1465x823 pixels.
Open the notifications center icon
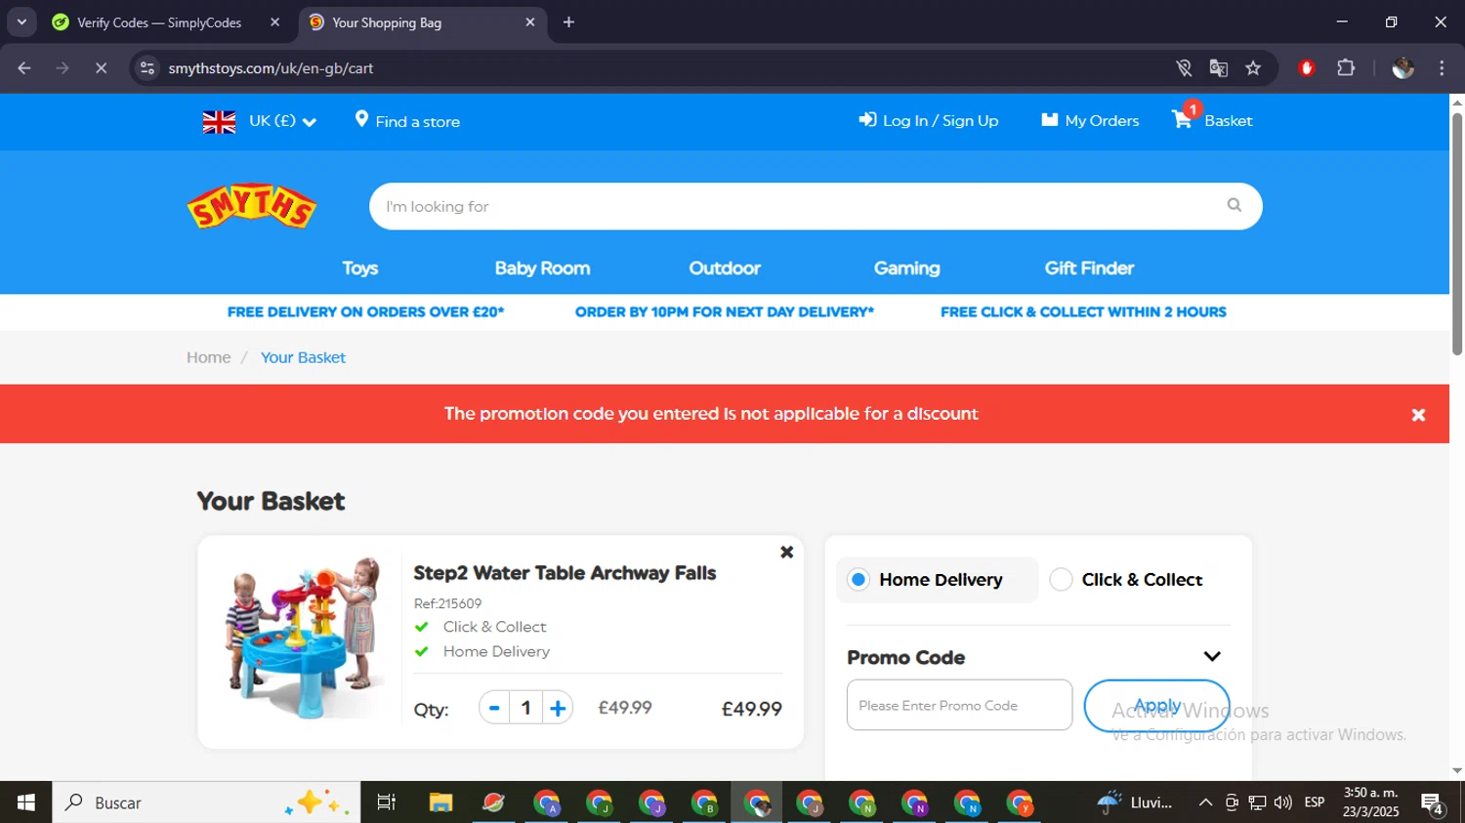click(x=1433, y=803)
